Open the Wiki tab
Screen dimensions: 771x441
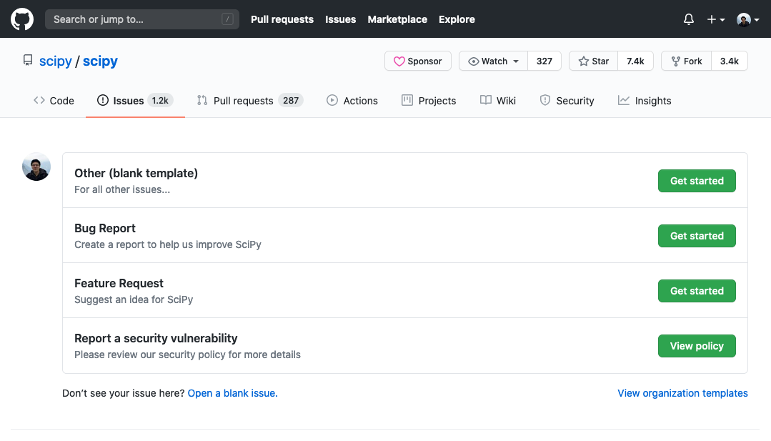click(x=498, y=101)
